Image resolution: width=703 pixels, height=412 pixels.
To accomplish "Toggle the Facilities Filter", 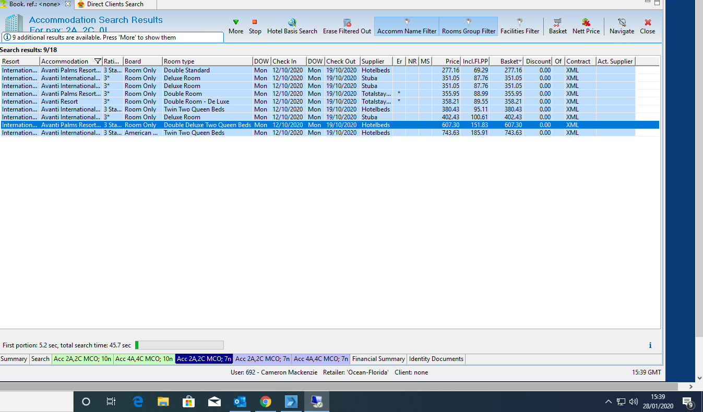I will [520, 27].
